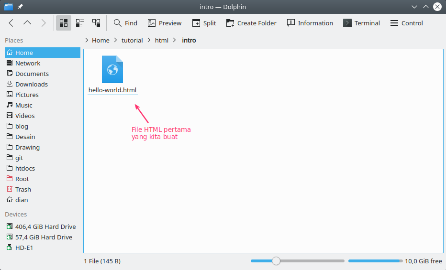Screen dimensions: 446x270
Task: Open the 57,4 GiB Hard Drive
Action: coord(43,237)
